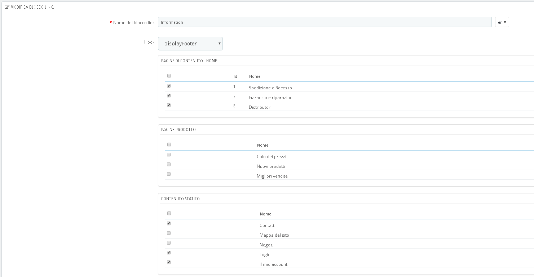Viewport: 534px width, 277px height.
Task: Click the edit pencil icon beside Modifica Blocco Link
Action: (7, 7)
